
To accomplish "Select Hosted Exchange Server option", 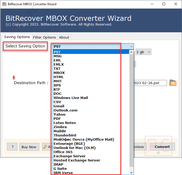I will [x=91, y=160].
